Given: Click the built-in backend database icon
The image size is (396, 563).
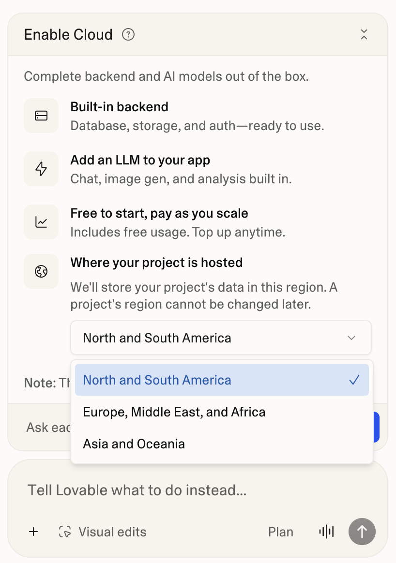Looking at the screenshot, I should 41,115.
